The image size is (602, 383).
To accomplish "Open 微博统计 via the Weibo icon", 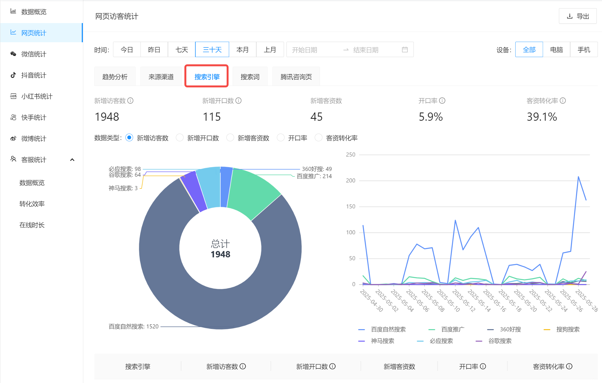I will [x=13, y=139].
